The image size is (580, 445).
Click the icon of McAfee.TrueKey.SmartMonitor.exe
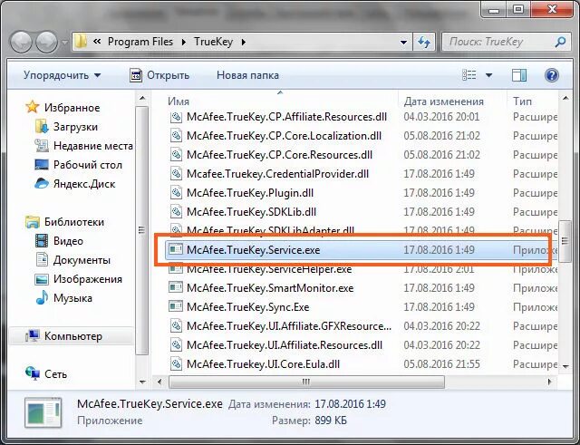click(176, 287)
